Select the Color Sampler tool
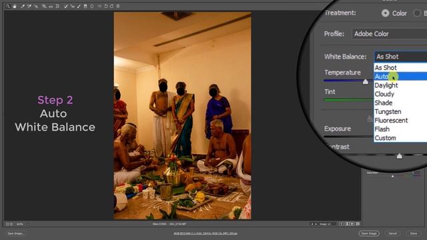 [29, 6]
